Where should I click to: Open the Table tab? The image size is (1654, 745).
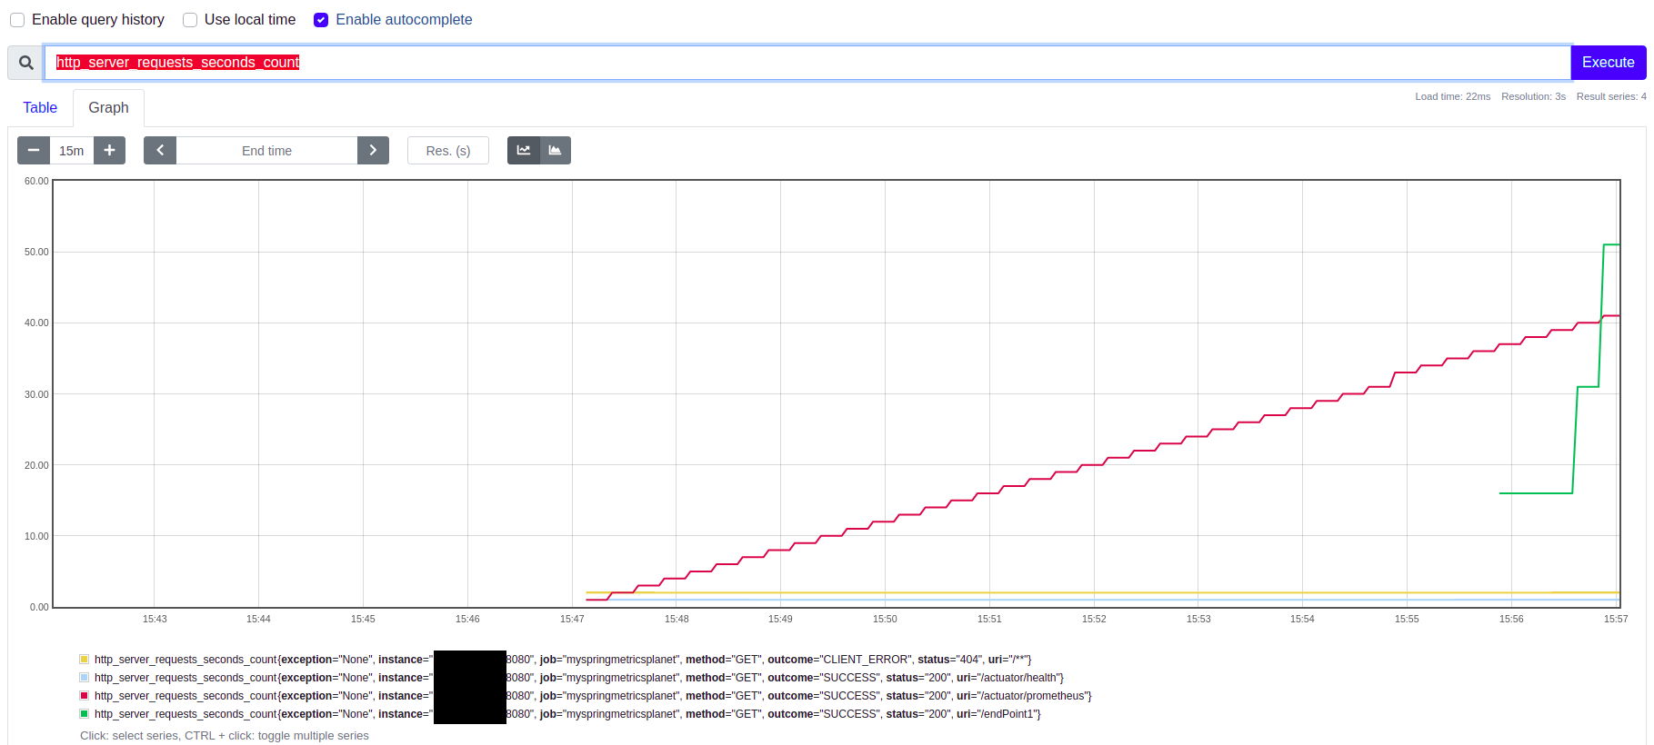click(40, 108)
